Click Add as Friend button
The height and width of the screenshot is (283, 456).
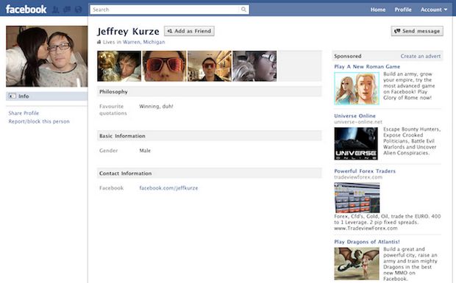pos(189,31)
